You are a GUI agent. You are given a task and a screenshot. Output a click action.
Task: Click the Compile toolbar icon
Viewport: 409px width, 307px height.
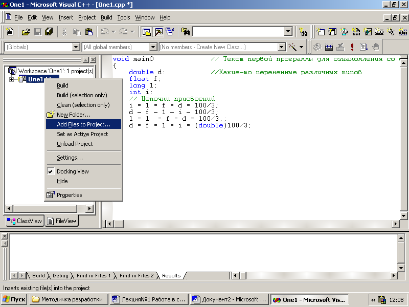[x=317, y=47]
